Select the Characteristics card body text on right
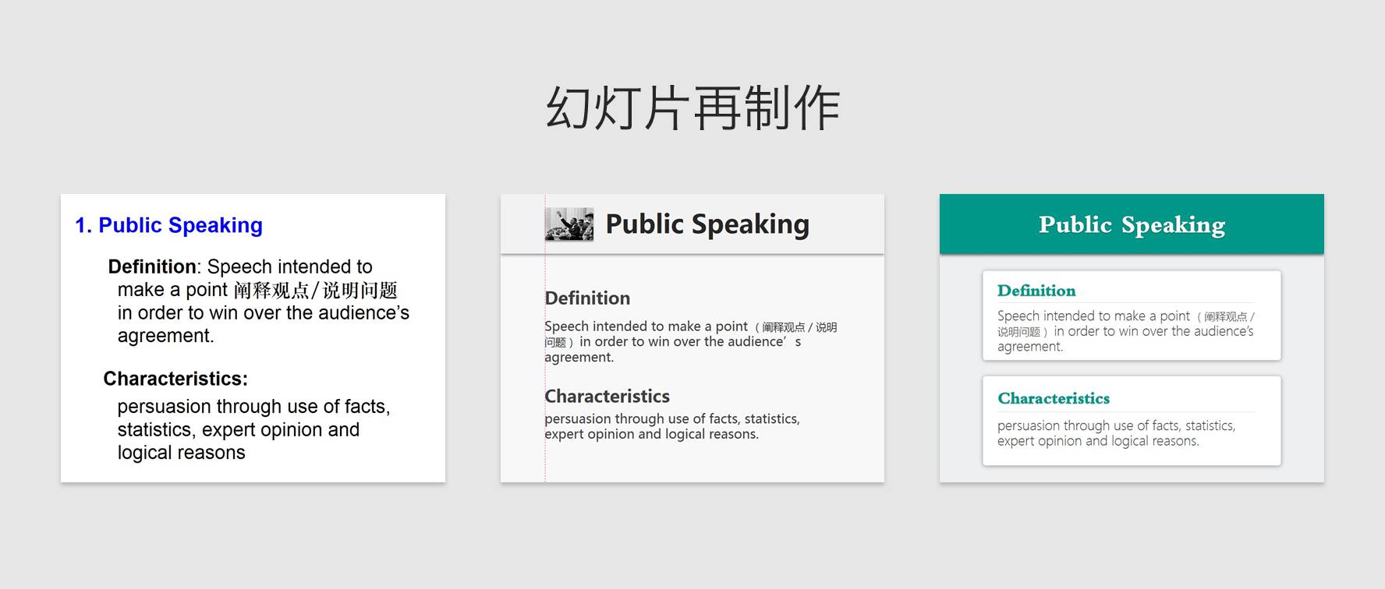 pos(1116,433)
